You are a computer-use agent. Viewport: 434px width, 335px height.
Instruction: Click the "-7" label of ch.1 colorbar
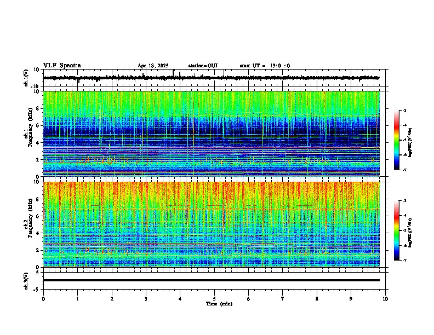[404, 170]
